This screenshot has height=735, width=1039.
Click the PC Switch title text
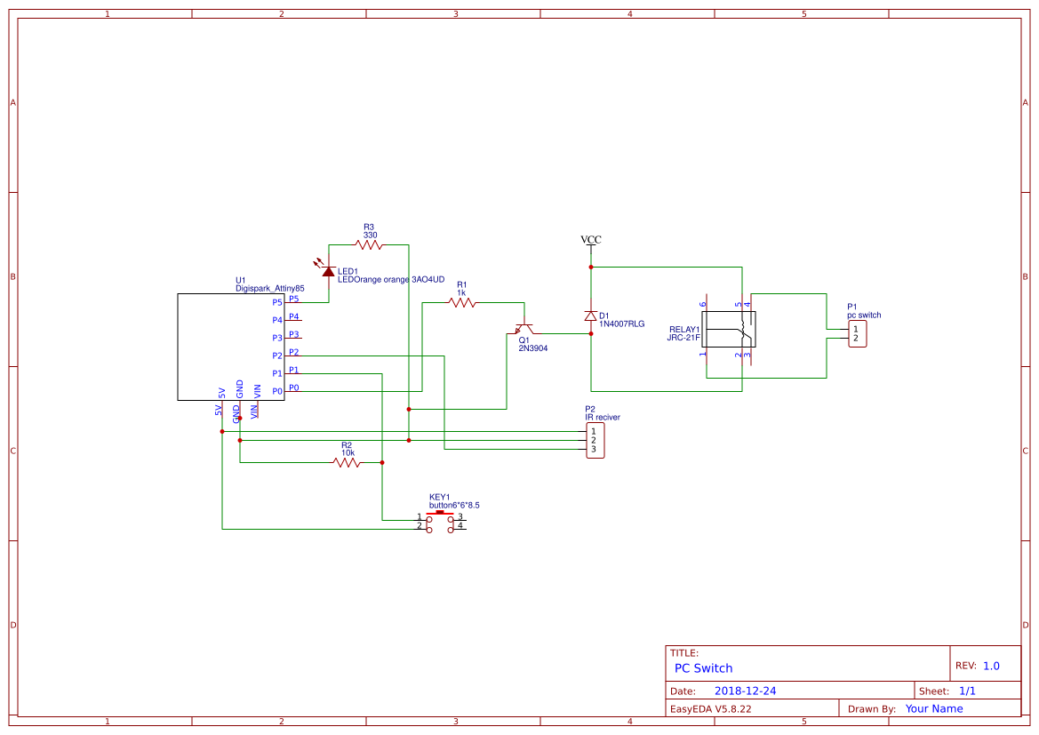(701, 667)
